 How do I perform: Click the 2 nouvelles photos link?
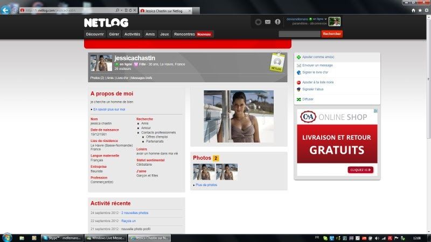coord(135,213)
